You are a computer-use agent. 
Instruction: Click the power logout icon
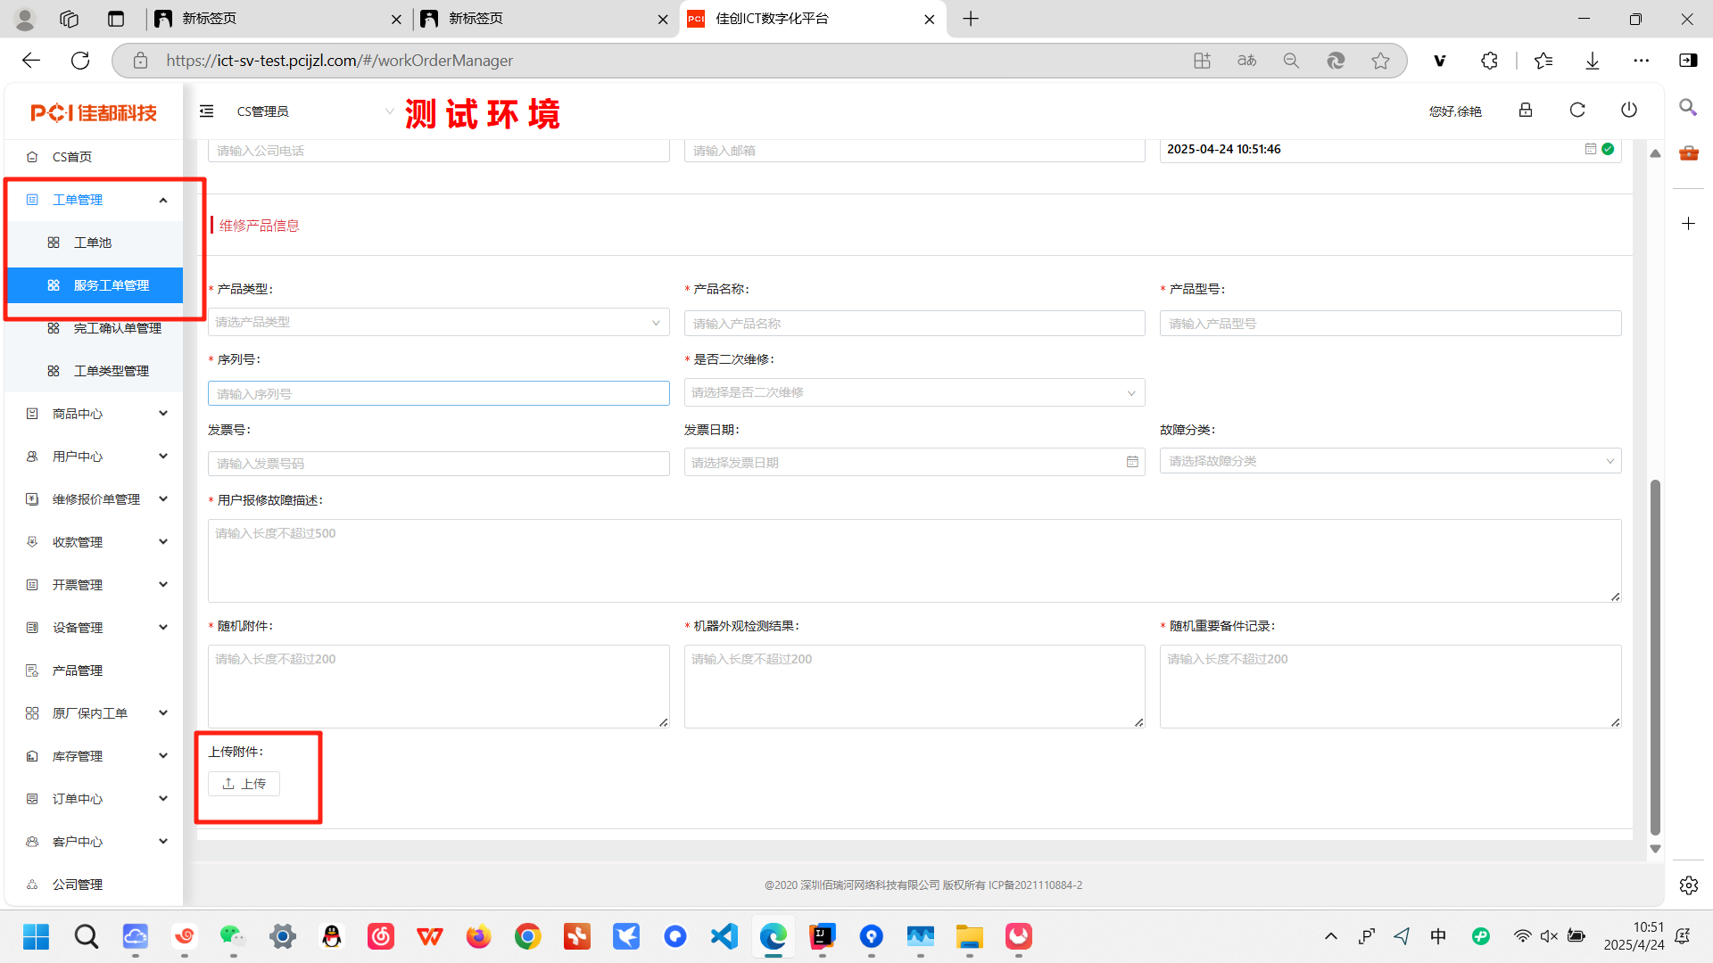1629,110
